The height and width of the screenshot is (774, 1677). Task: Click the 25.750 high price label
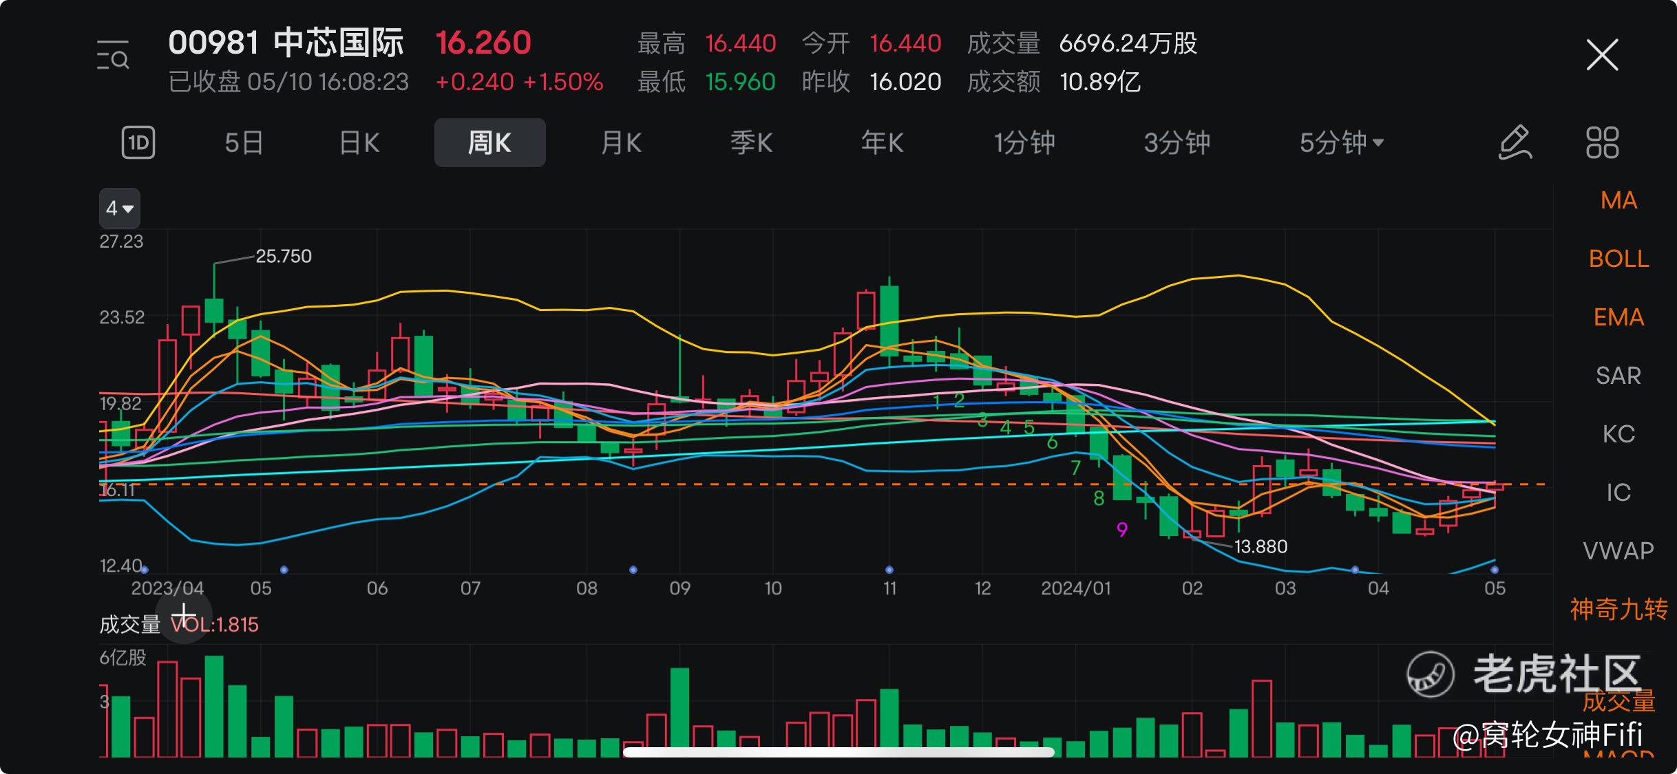[284, 257]
